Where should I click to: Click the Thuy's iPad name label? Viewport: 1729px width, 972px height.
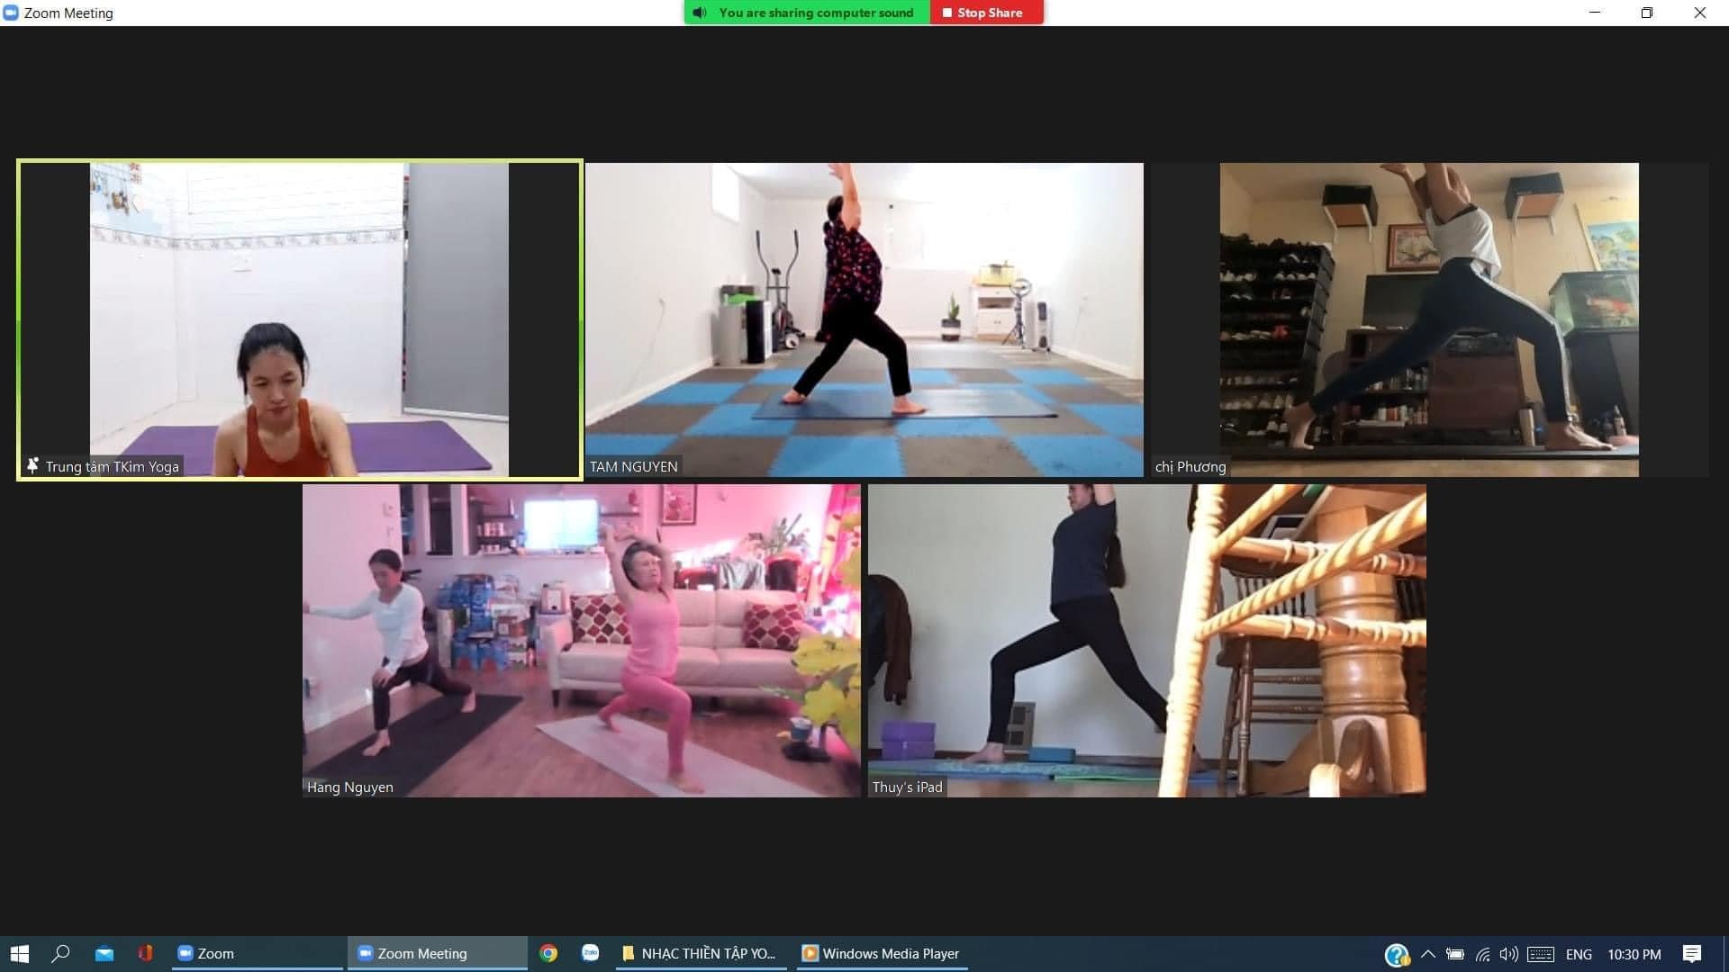[x=907, y=787]
